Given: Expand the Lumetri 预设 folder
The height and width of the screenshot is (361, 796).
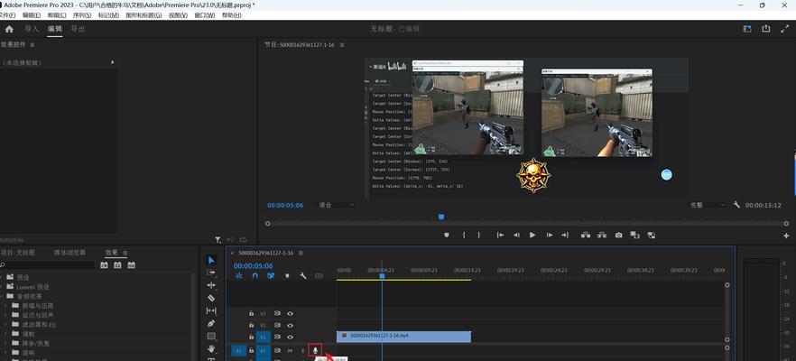Looking at the screenshot, I should pyautogui.click(x=2, y=287).
